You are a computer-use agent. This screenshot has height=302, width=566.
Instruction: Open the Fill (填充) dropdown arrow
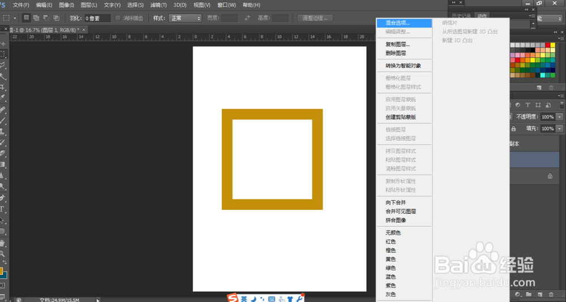coord(560,128)
